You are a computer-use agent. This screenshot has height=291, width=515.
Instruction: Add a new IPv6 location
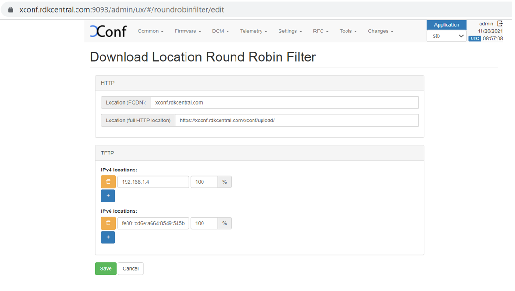click(108, 237)
